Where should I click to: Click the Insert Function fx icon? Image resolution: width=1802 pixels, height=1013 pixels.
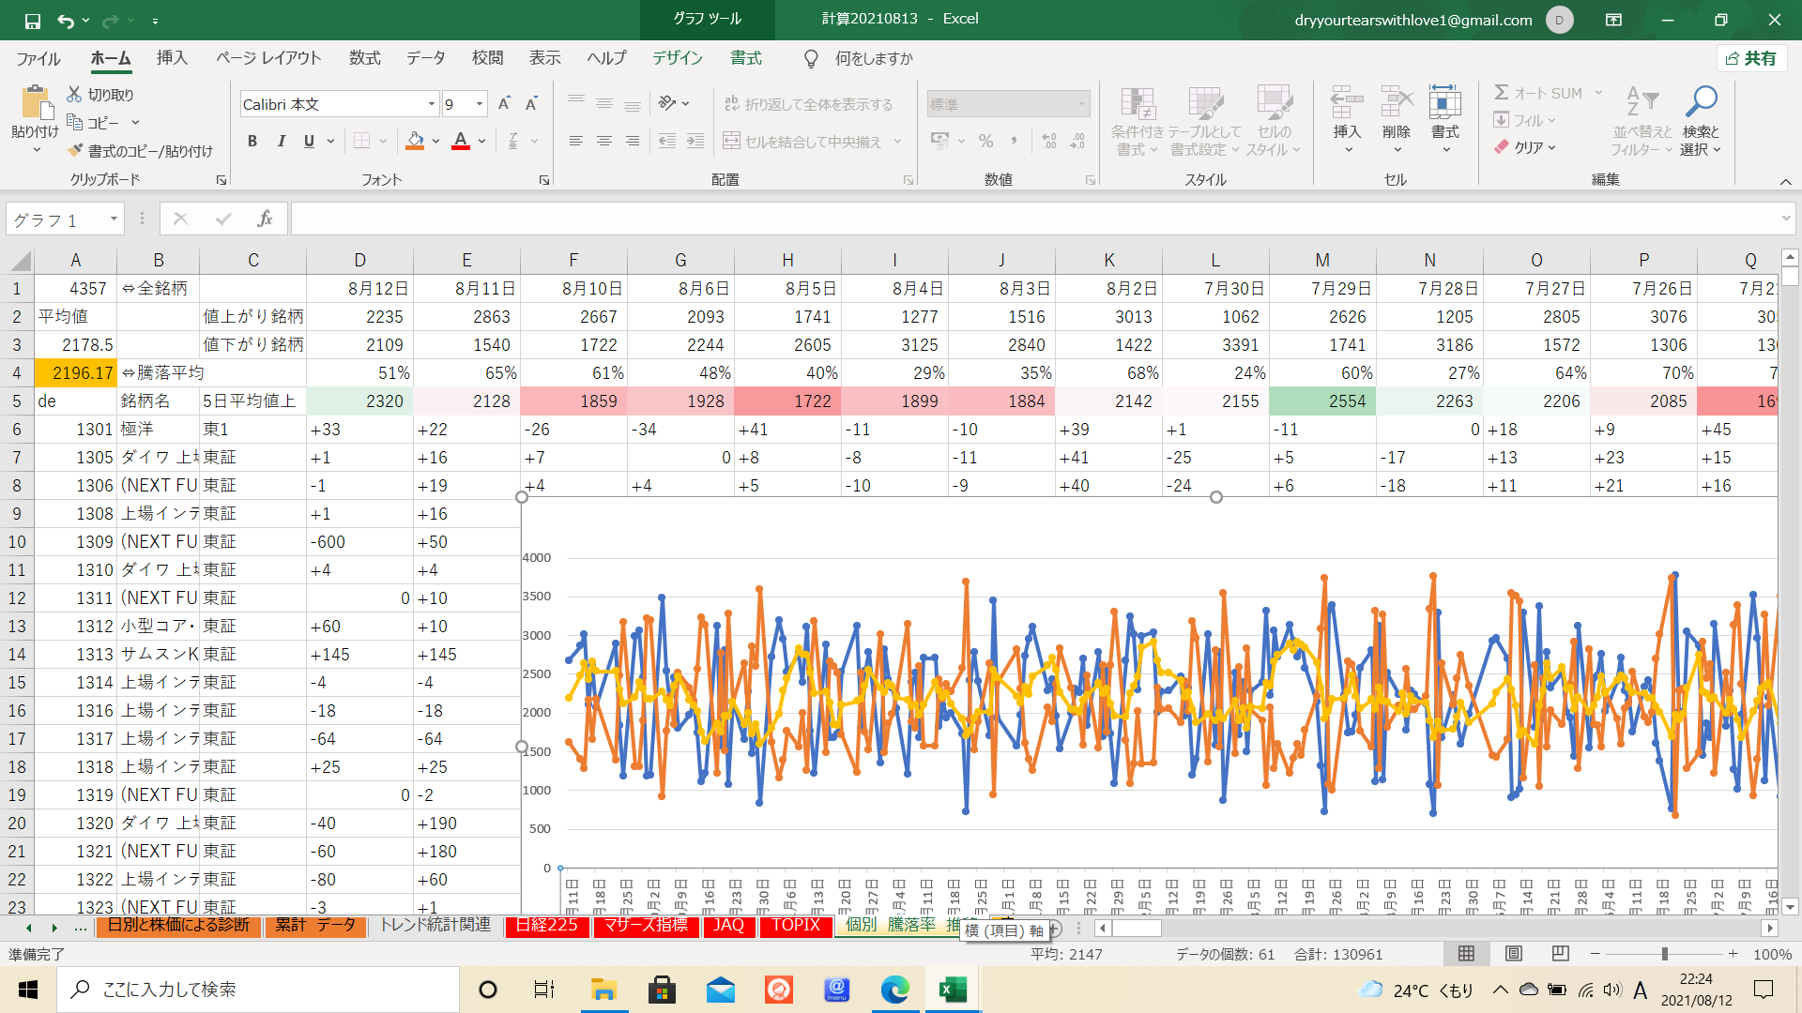click(265, 219)
